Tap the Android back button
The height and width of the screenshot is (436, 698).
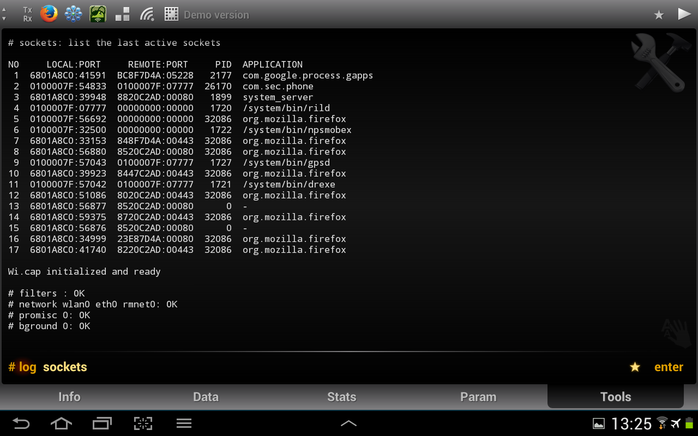click(x=22, y=423)
